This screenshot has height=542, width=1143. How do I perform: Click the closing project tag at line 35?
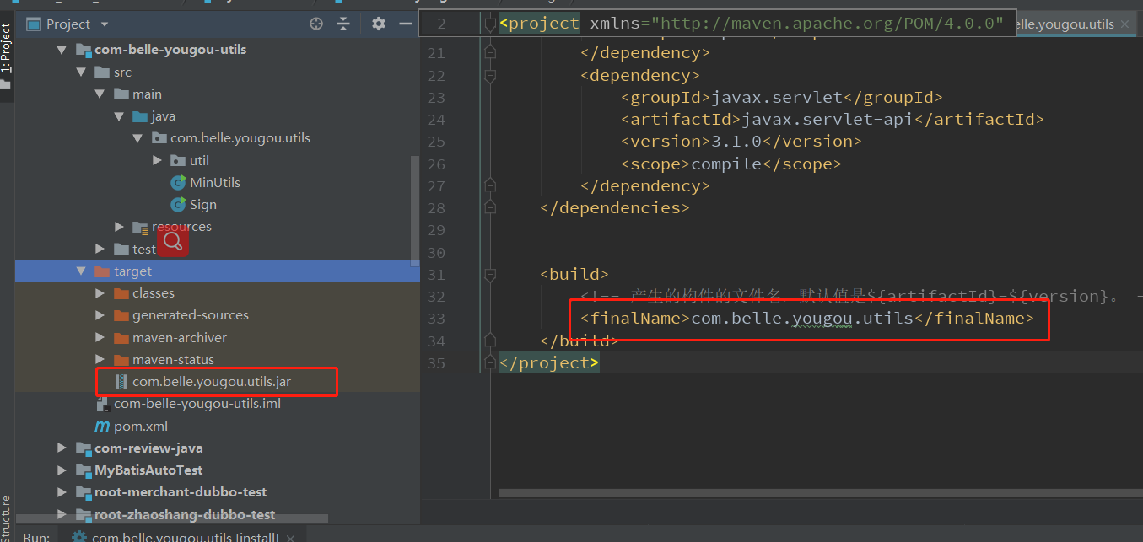point(549,362)
